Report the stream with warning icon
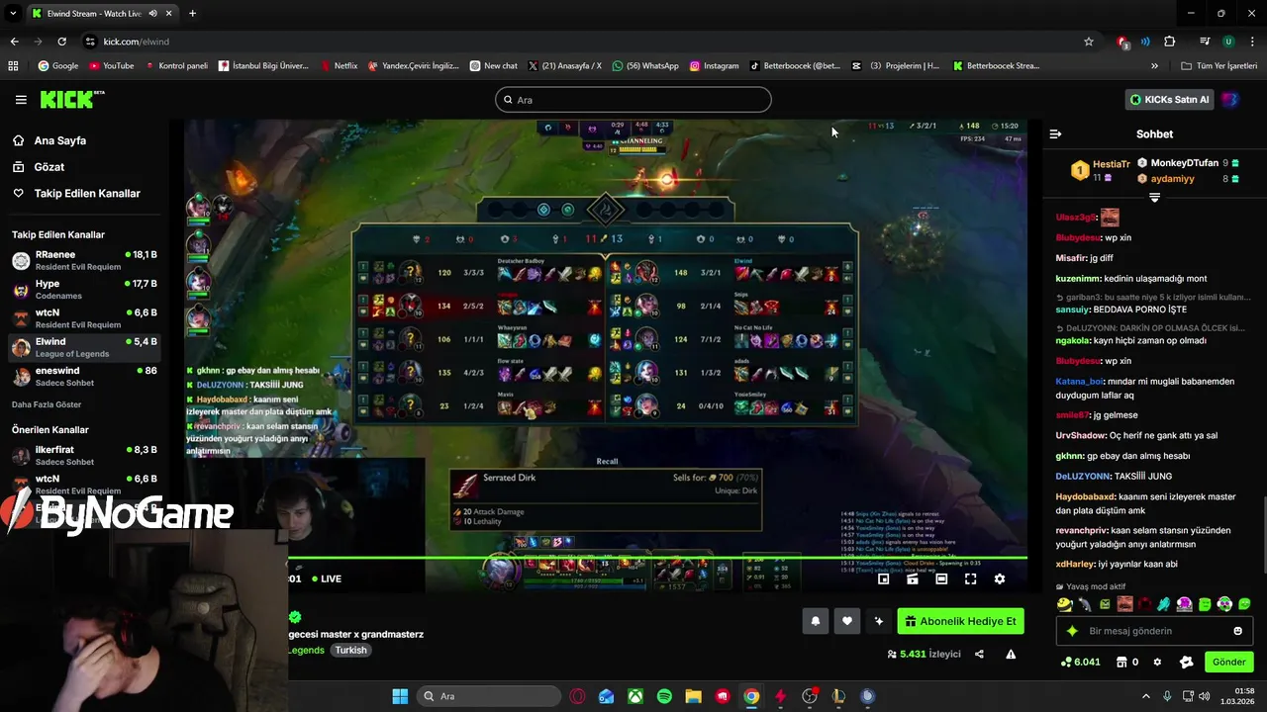The width and height of the screenshot is (1267, 712). (x=1011, y=654)
